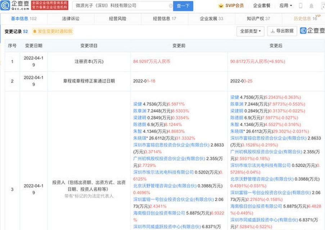The width and height of the screenshot is (325, 230).
Task: Open 北京沃野管理咨询企业 in 变更前 column
Action: (x=165, y=186)
